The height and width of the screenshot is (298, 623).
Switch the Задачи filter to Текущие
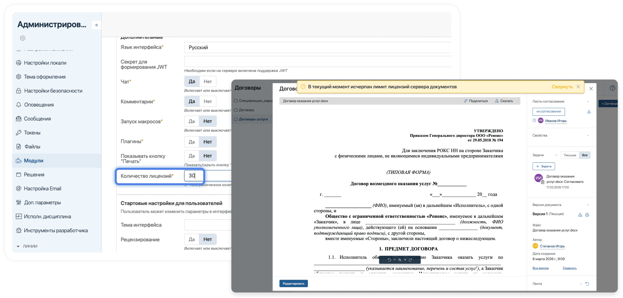[570, 155]
